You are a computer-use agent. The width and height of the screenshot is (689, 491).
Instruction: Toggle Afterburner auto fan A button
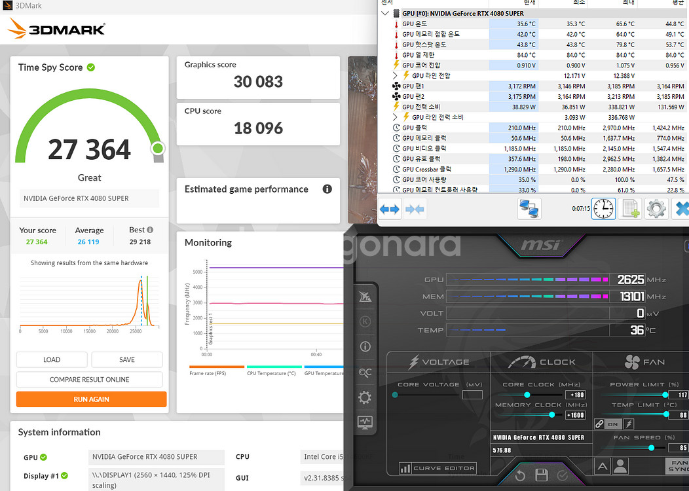click(603, 466)
